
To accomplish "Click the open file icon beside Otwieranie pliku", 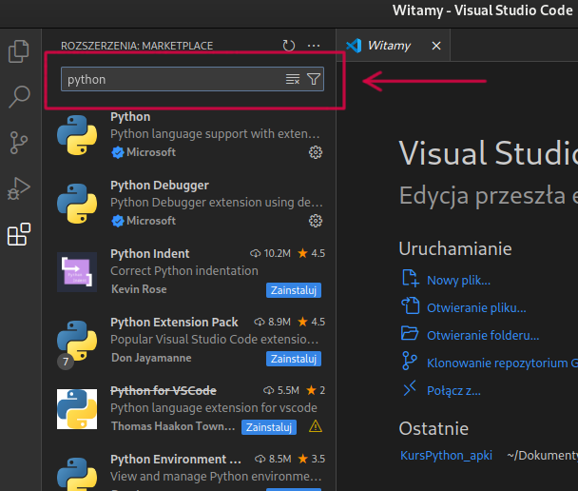I will (x=410, y=305).
